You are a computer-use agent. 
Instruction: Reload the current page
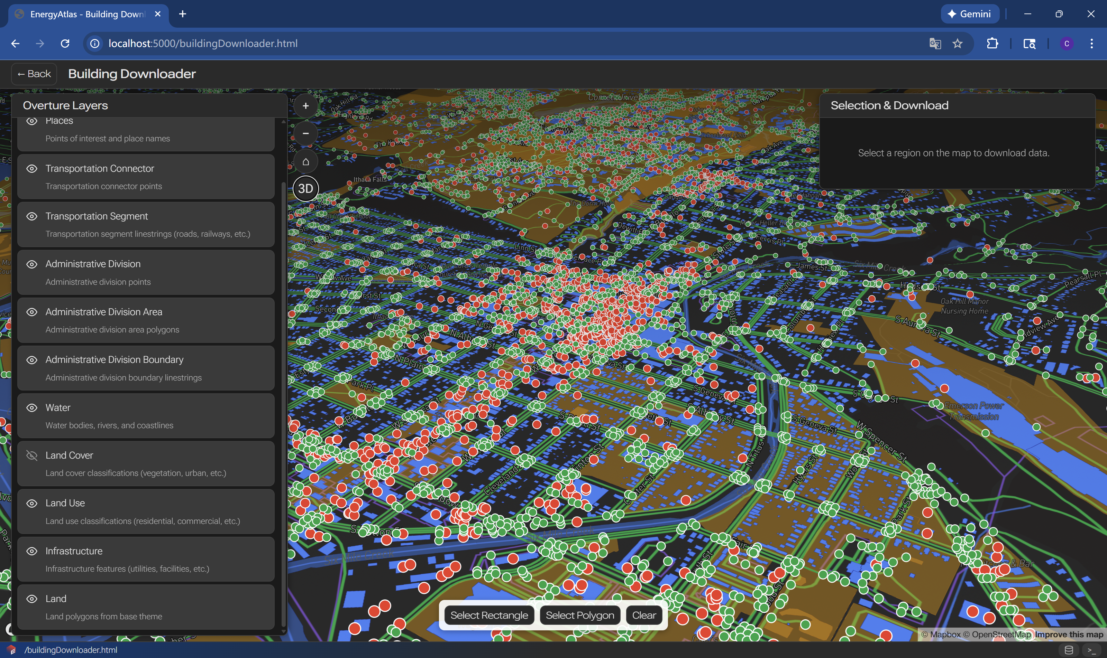(65, 44)
